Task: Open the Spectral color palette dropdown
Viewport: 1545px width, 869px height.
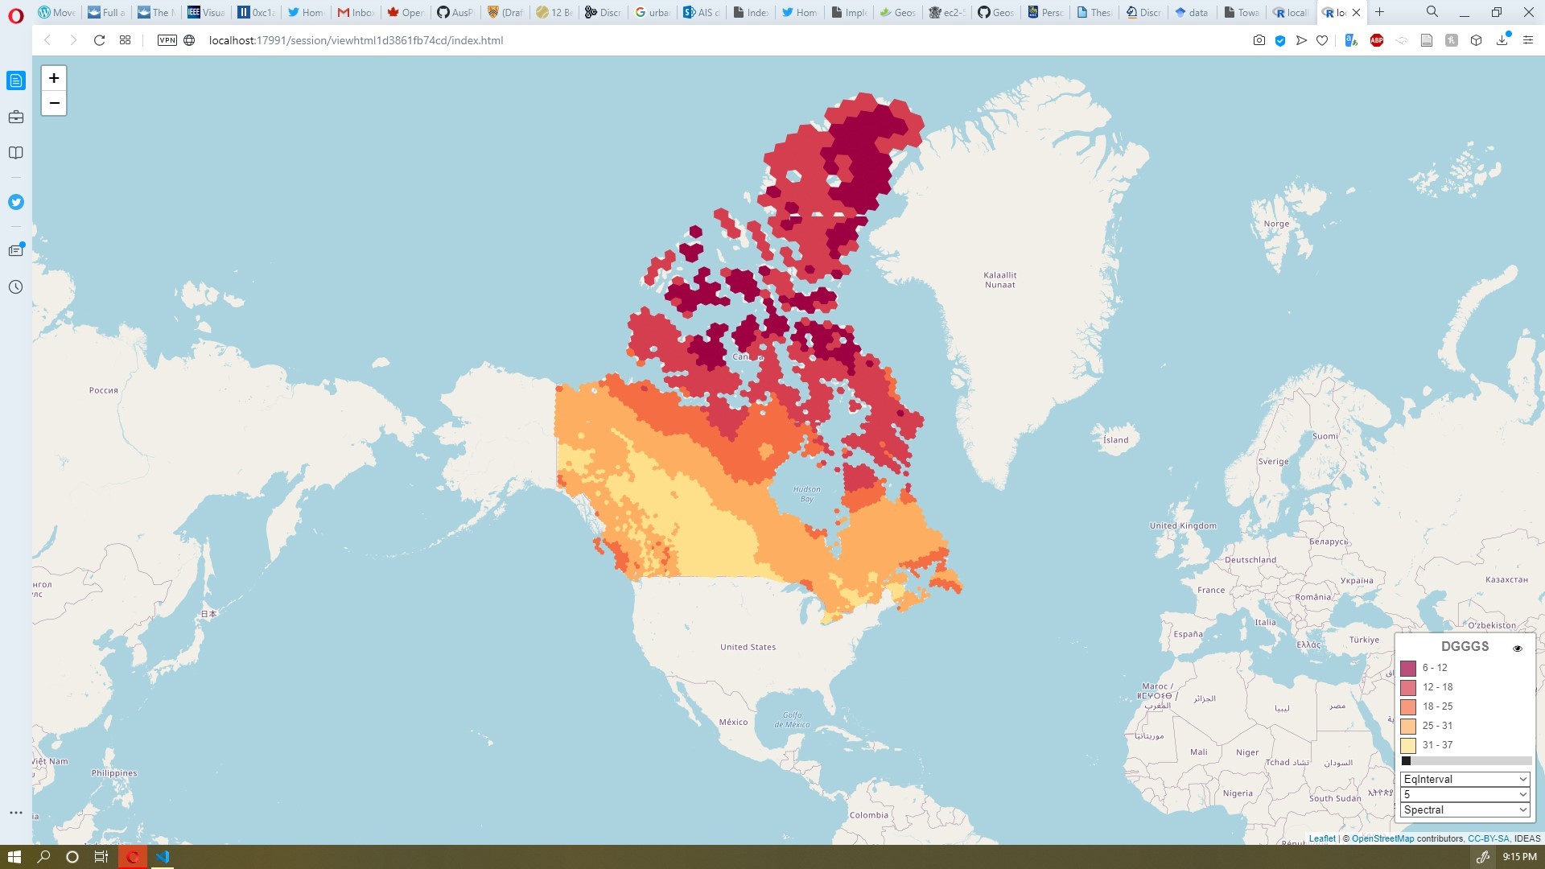Action: (1465, 809)
